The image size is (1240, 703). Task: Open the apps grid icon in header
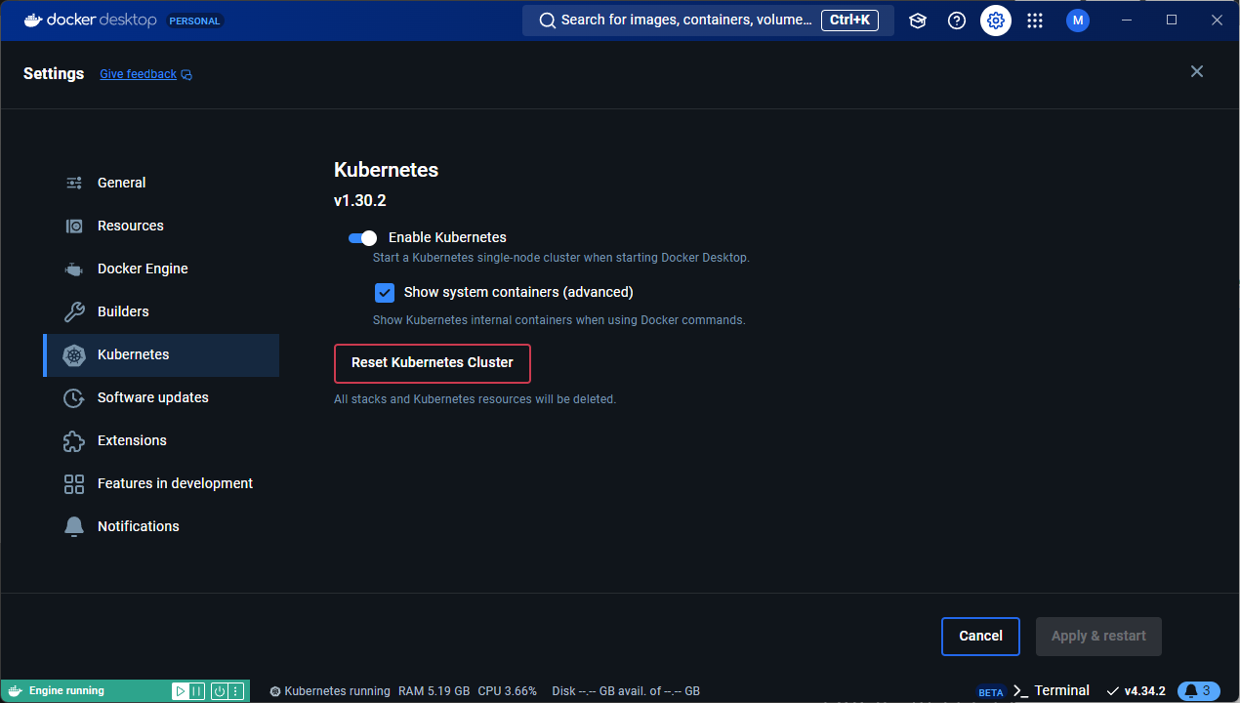[x=1035, y=21]
